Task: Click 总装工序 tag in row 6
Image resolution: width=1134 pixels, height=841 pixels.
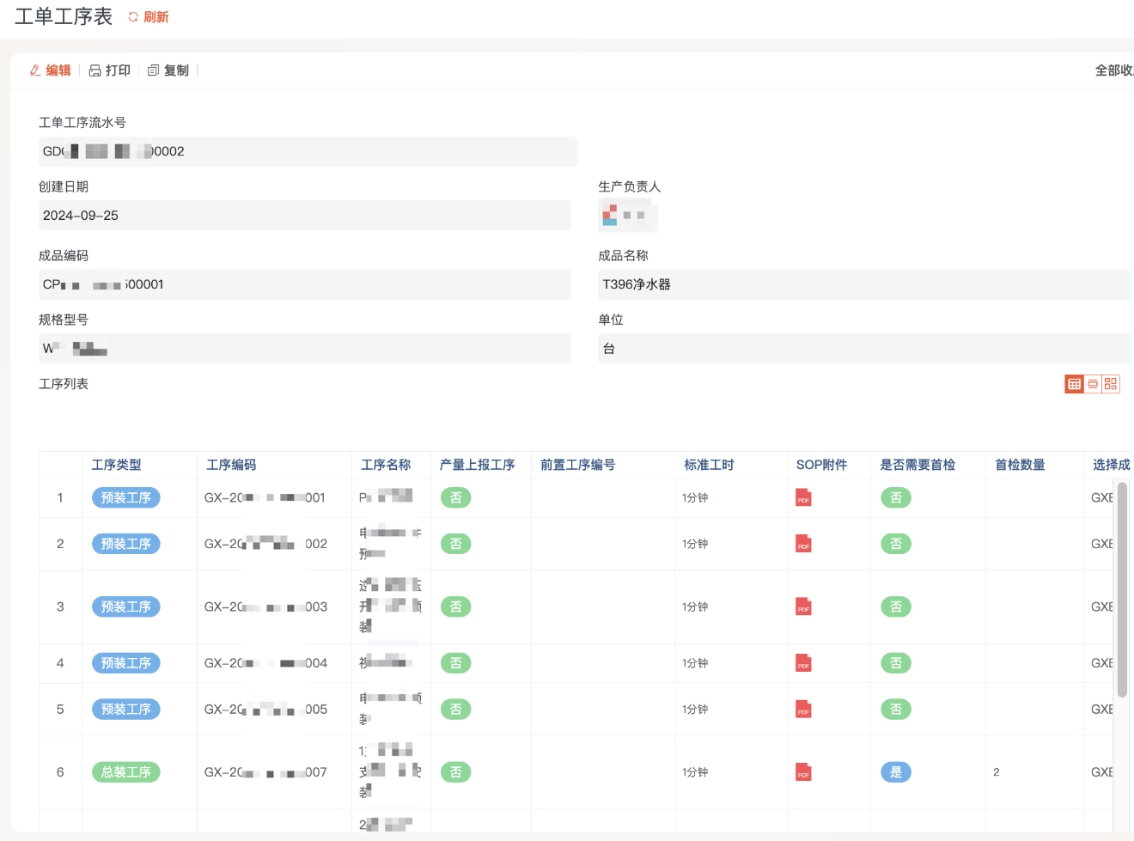Action: [x=126, y=772]
